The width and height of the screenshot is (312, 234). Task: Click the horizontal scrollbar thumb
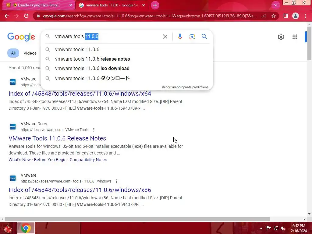pos(137,219)
